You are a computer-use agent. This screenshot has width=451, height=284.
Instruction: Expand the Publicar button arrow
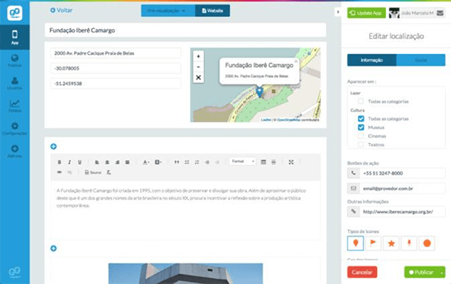441,272
